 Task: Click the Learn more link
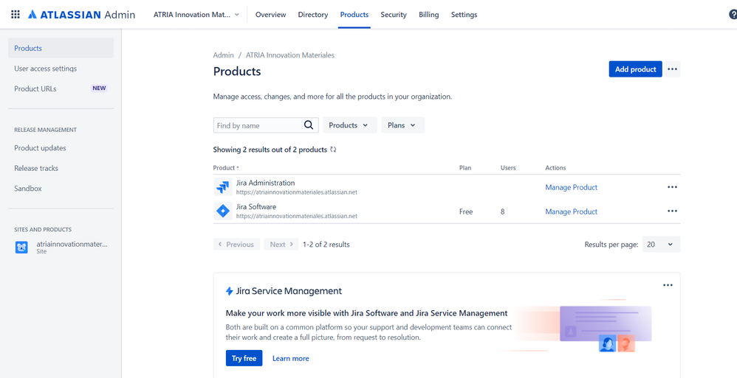pos(290,358)
